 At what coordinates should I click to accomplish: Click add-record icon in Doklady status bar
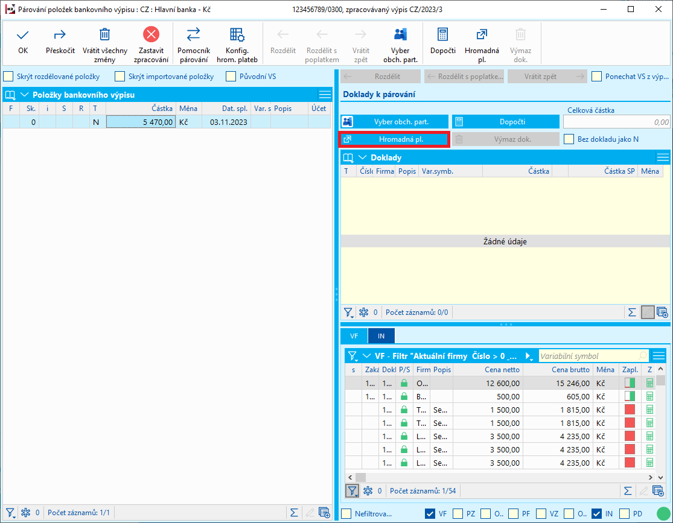click(x=662, y=312)
